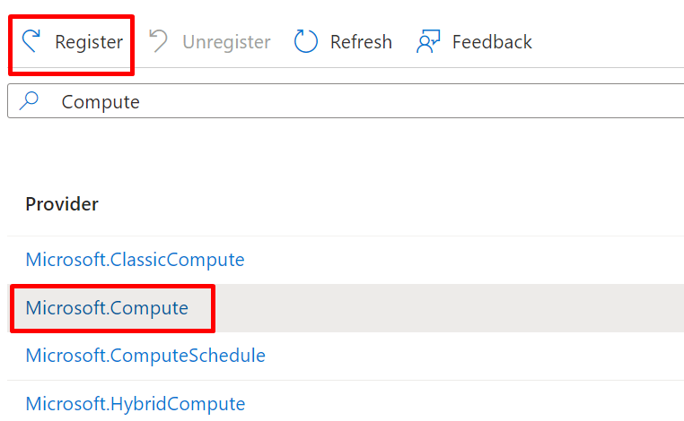Select the Microsoft.ComputeSchedule row blank area
This screenshot has height=421, width=684.
[x=475, y=357]
